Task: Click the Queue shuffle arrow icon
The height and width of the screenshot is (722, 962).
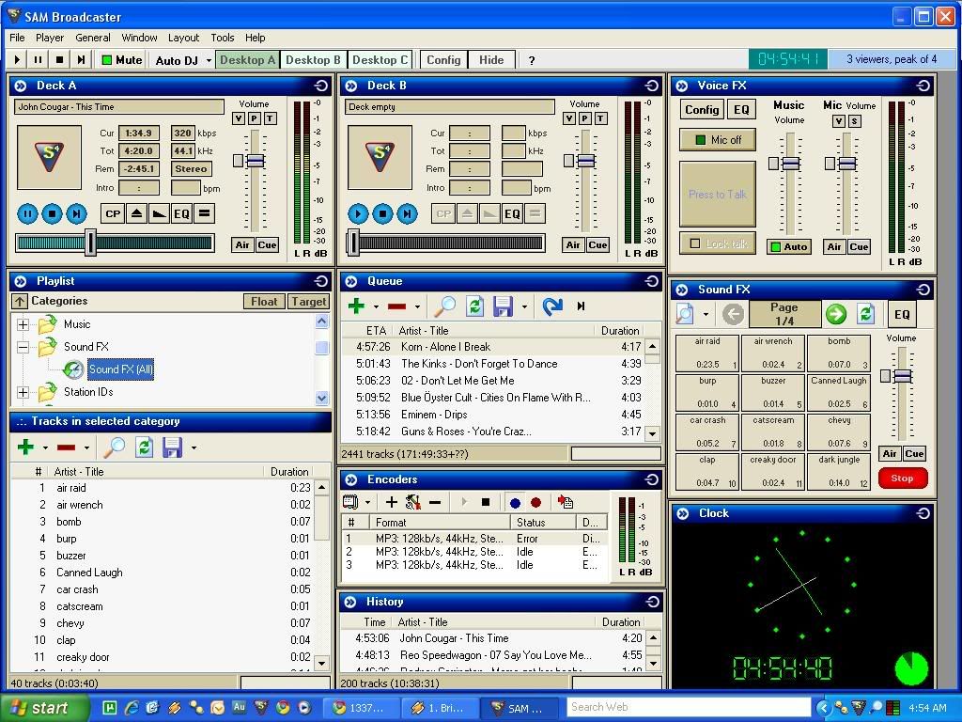Action: 552,306
